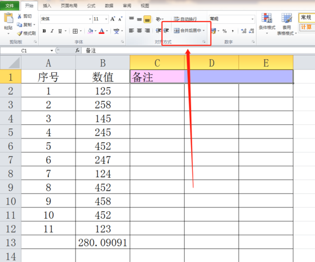Select cell B13 containing 280.09091

click(103, 242)
